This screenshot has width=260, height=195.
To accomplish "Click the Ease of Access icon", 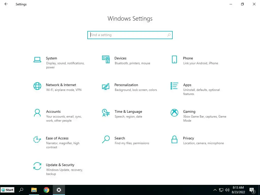I will tap(37, 139).
